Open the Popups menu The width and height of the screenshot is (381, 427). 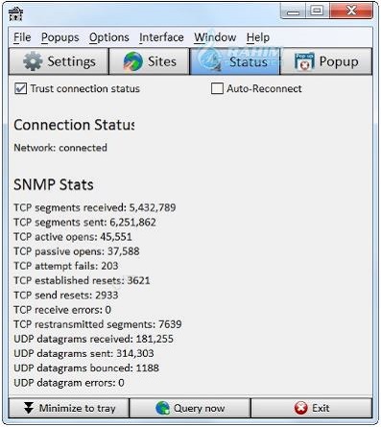[60, 37]
